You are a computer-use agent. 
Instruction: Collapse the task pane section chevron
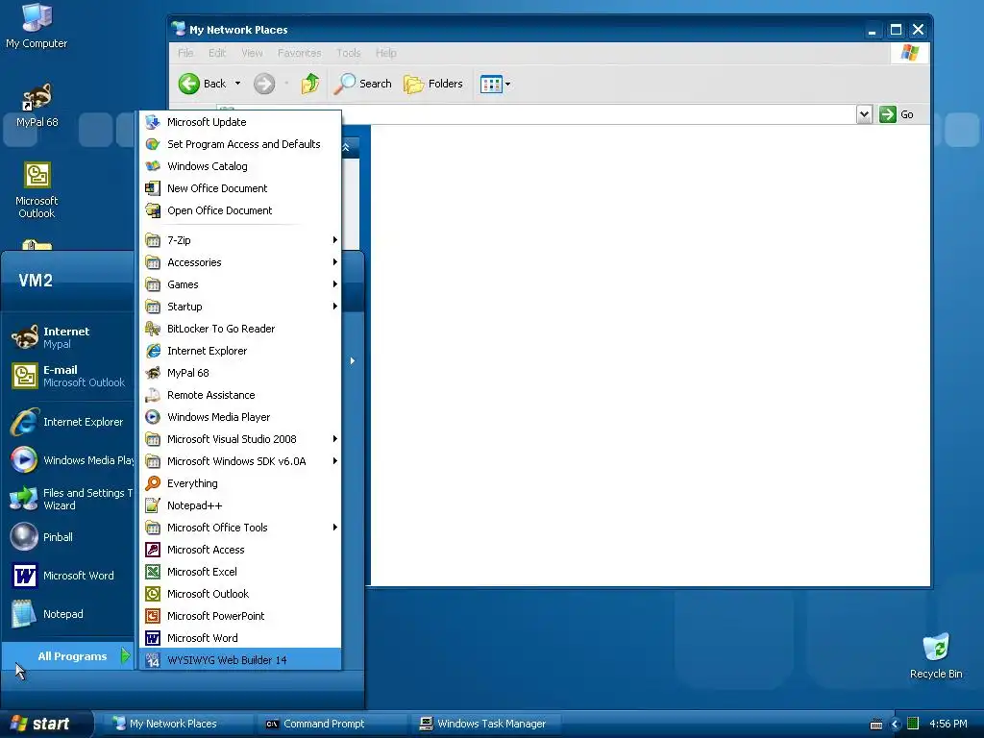346,147
